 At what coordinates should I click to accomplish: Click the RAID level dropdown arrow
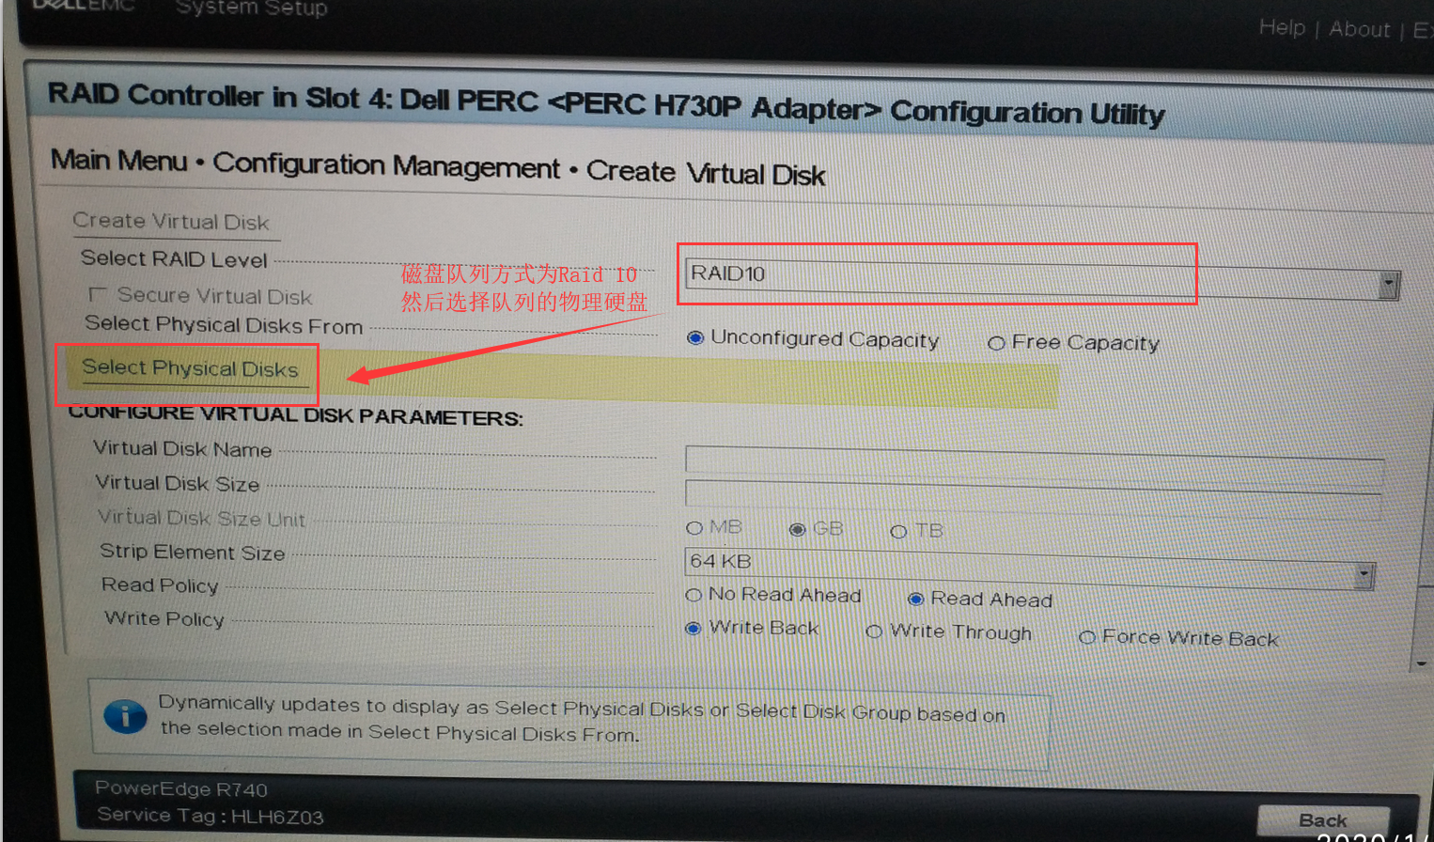coord(1388,285)
